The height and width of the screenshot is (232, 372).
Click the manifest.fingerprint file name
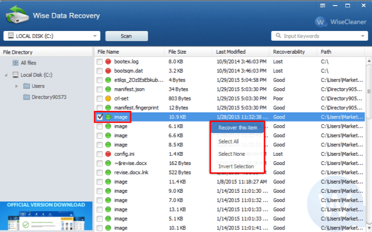click(136, 108)
